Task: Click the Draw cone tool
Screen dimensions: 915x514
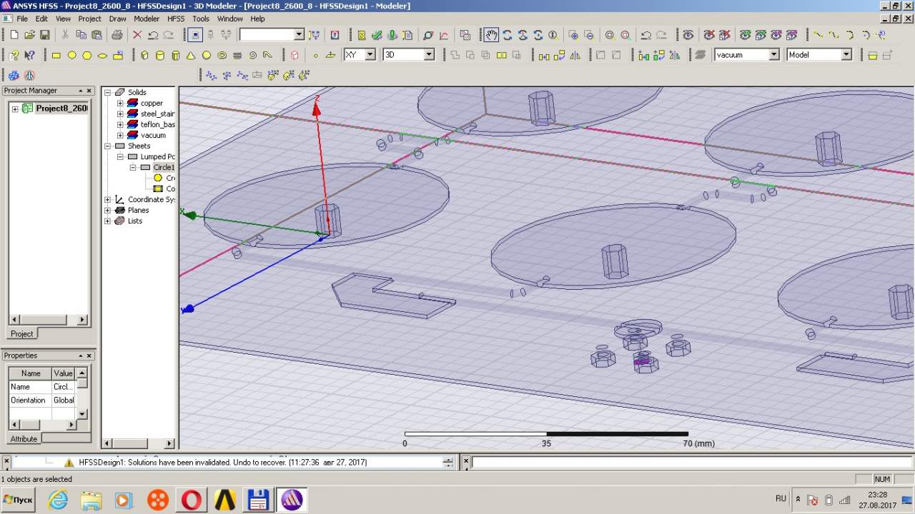Action: (x=191, y=55)
